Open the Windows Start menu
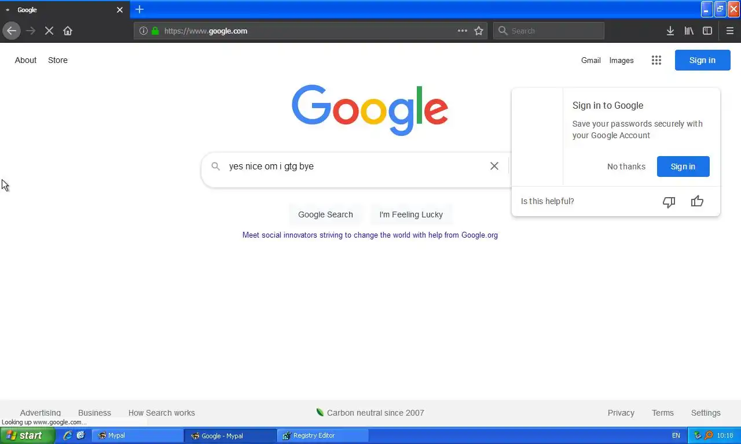This screenshot has width=741, height=444. [x=27, y=435]
